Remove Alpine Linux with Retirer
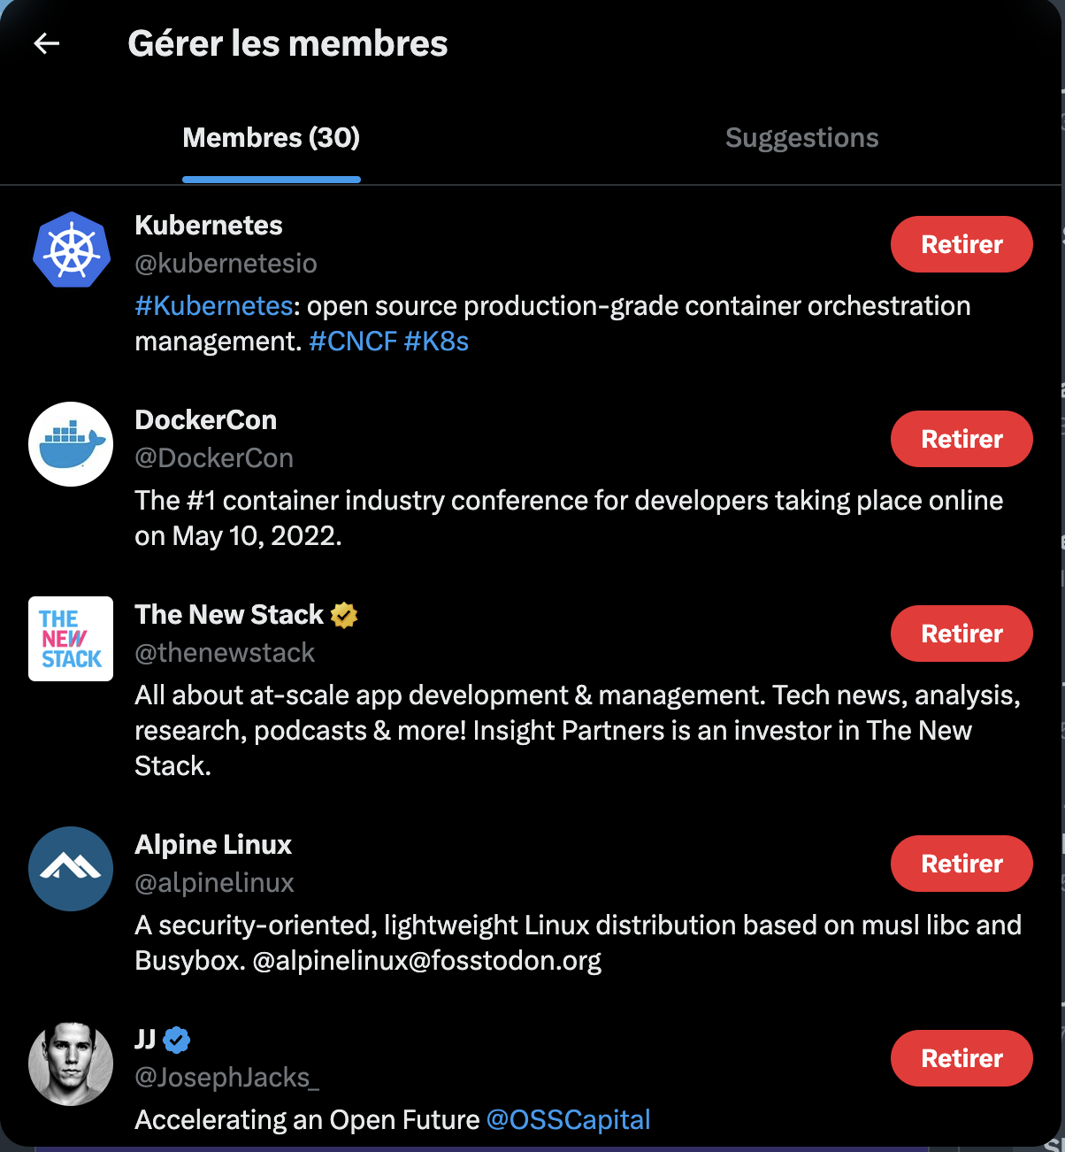Image resolution: width=1065 pixels, height=1152 pixels. (x=962, y=864)
